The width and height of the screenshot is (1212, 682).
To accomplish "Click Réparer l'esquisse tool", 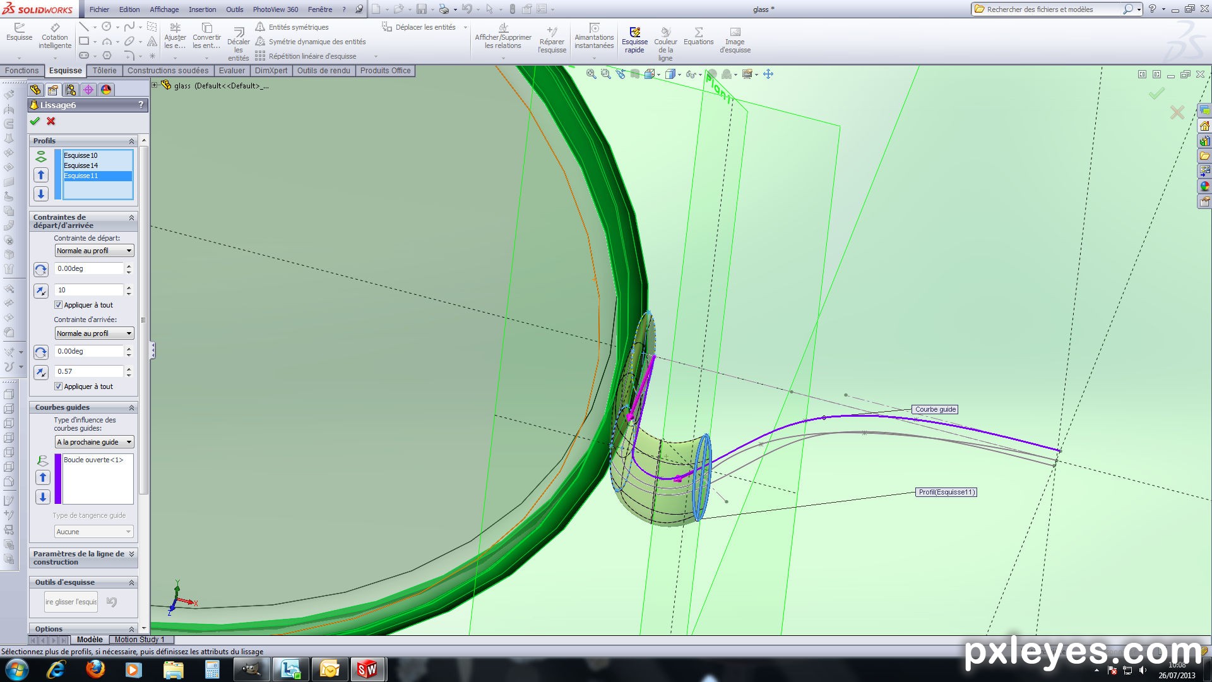I will click(552, 40).
